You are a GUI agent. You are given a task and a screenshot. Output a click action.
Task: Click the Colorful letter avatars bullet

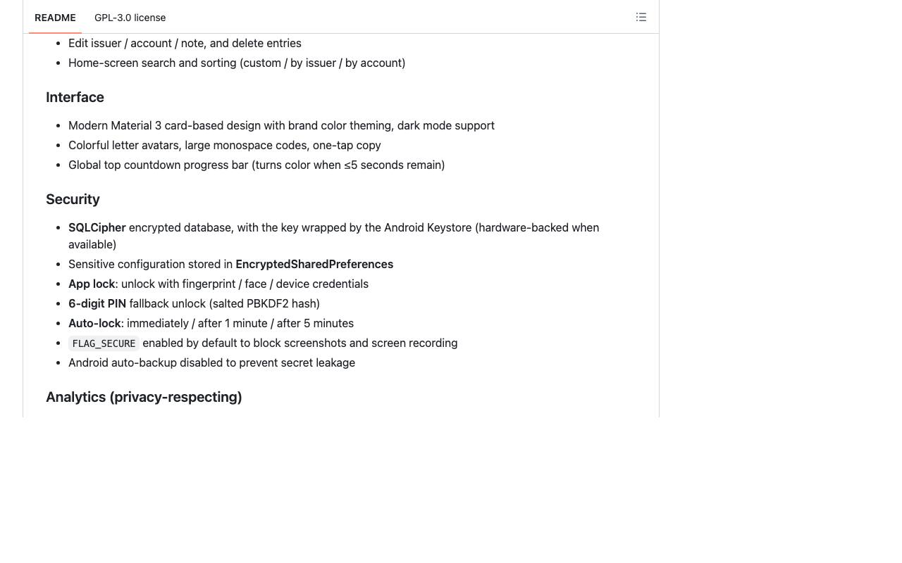[225, 145]
